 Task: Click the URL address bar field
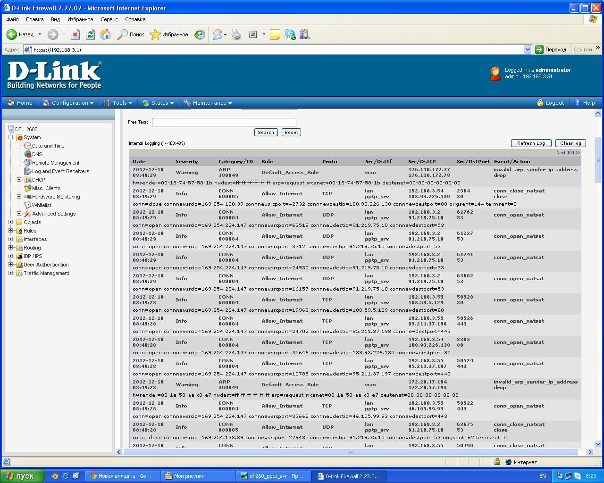[x=277, y=50]
